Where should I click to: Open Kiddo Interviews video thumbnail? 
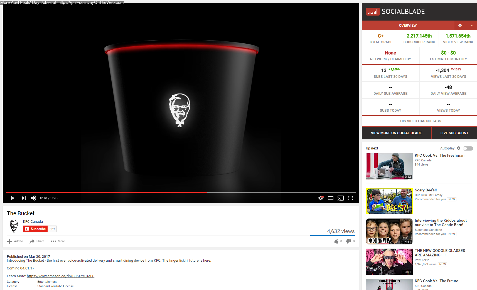(389, 231)
